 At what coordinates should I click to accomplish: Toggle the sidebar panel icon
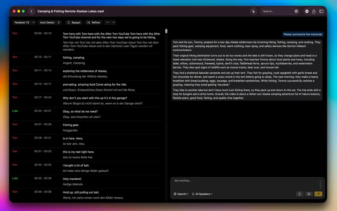click(x=321, y=11)
